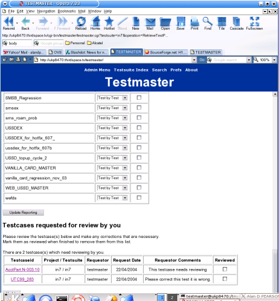Screen dimensions: 279x301
Task: Switch to the Slashdot News tab
Action: [x=87, y=52]
